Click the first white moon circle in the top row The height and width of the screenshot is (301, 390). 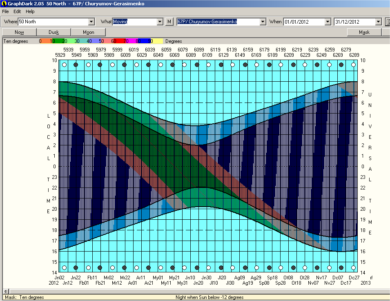(x=64, y=65)
